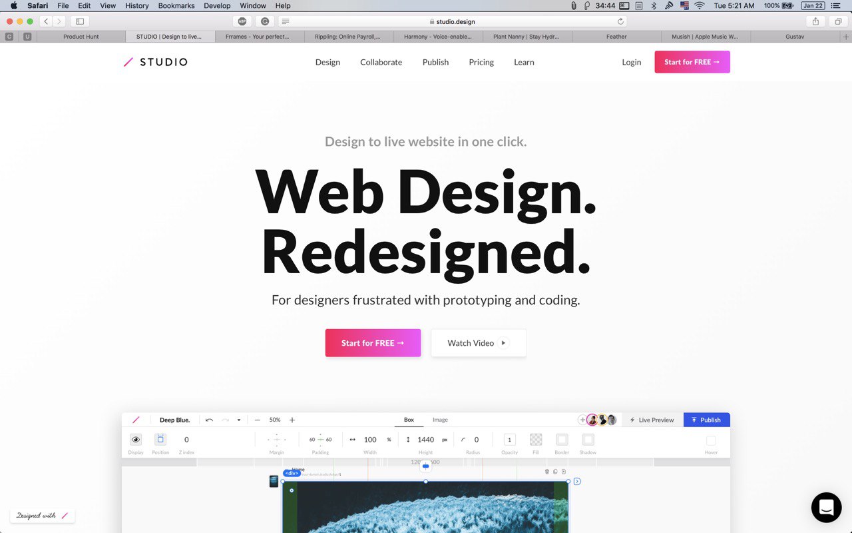Viewport: 852px width, 533px height.
Task: Select the Image tab in editor
Action: coord(440,420)
